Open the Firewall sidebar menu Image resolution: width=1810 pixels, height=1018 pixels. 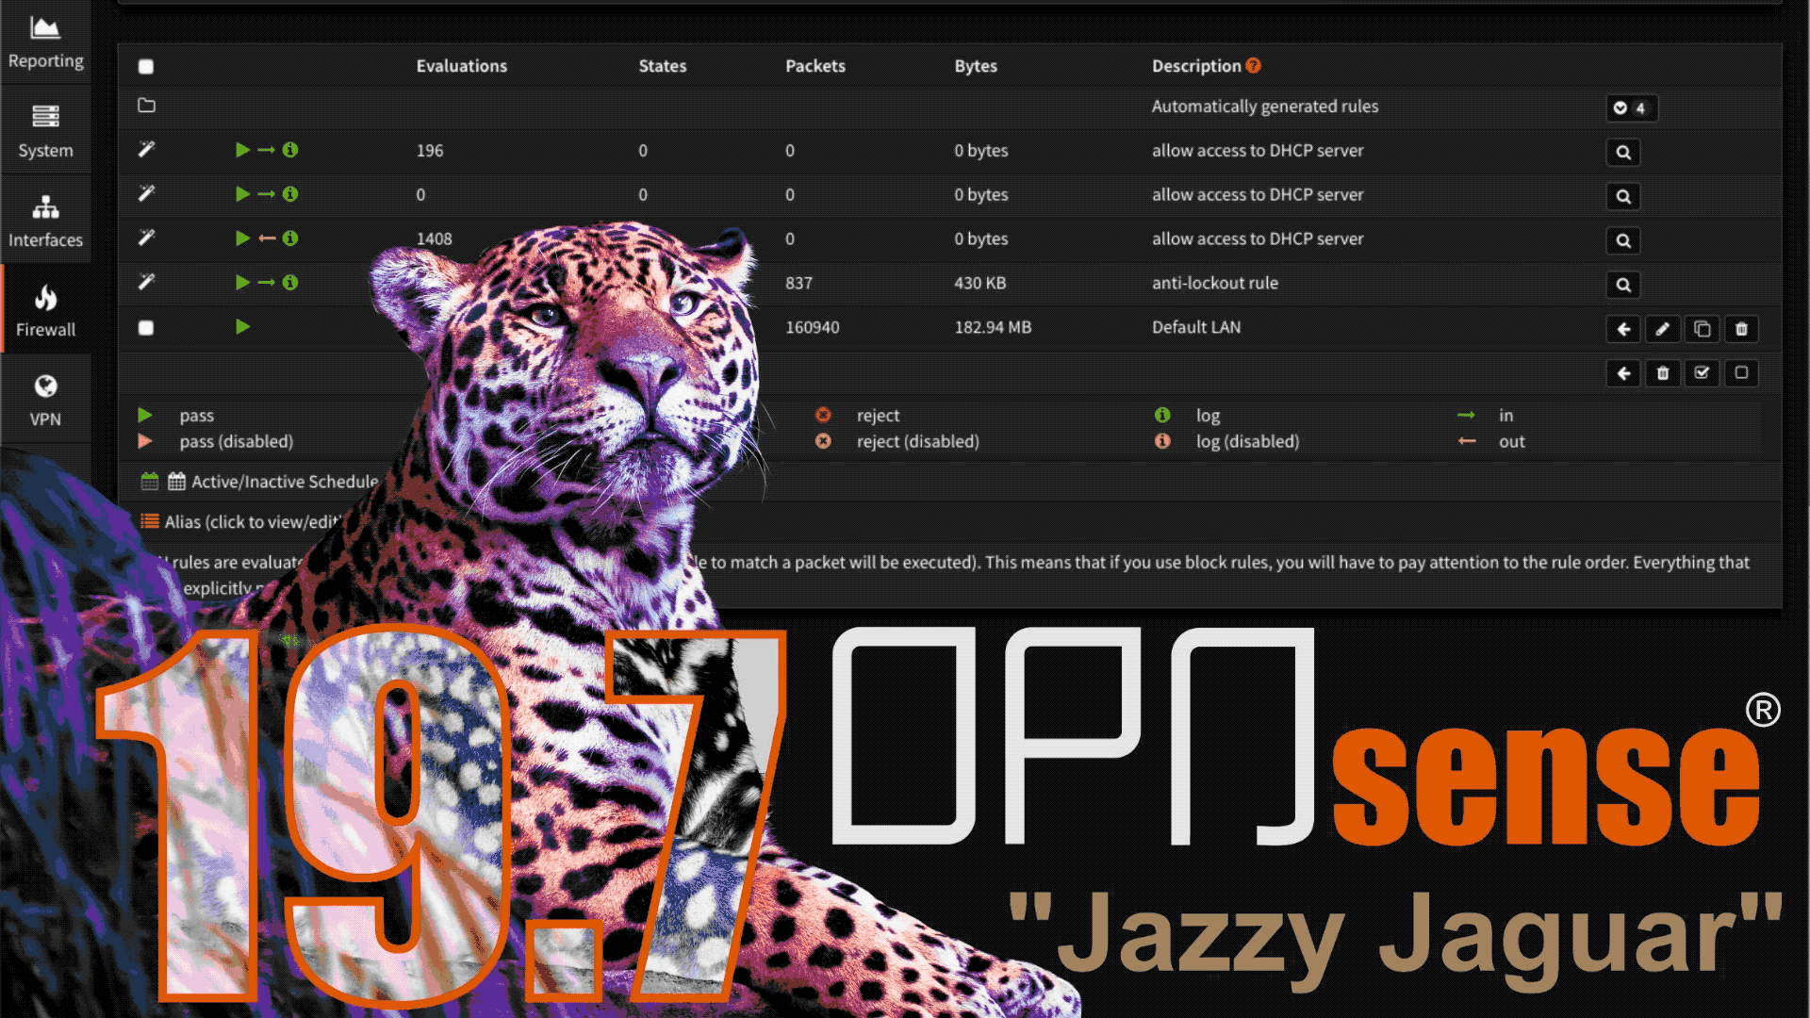[x=45, y=310]
